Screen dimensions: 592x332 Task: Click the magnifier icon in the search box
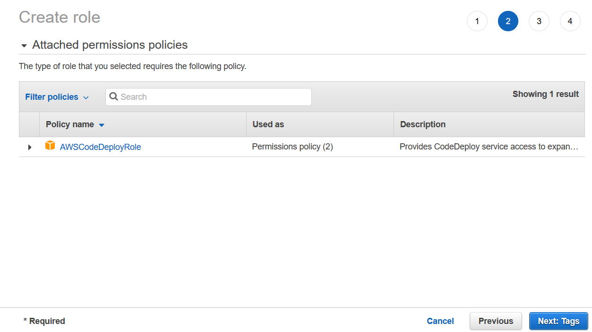coord(113,96)
